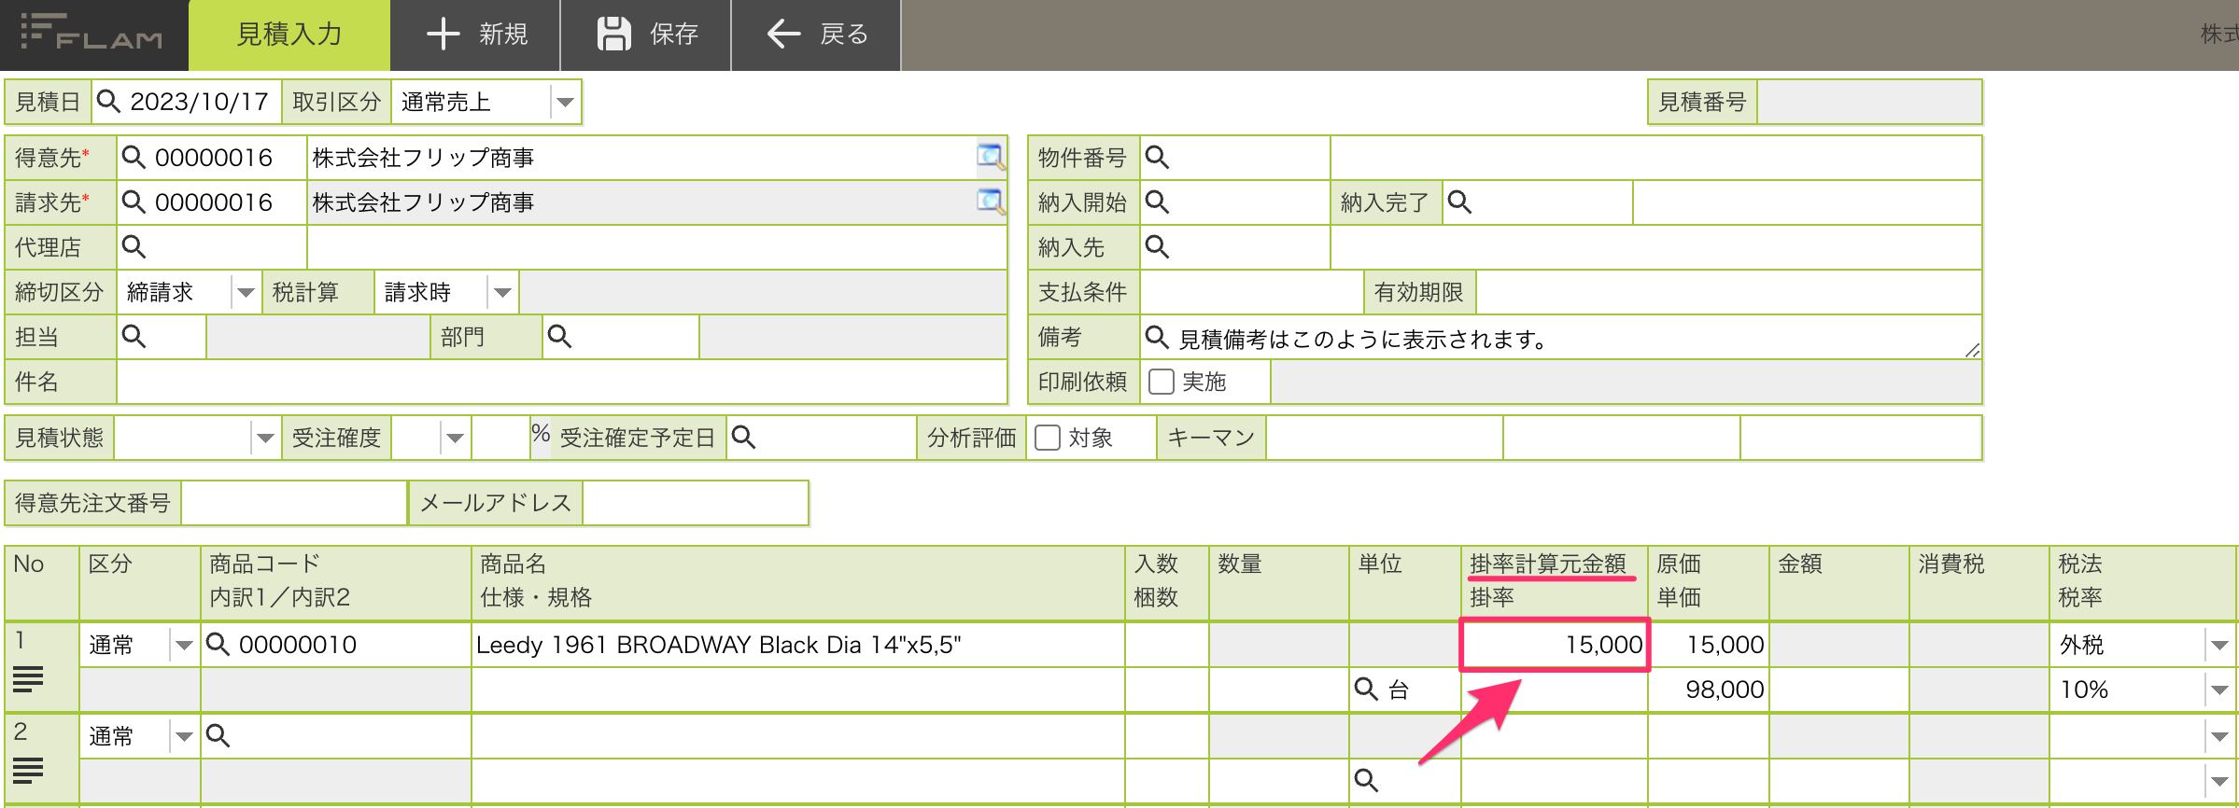
Task: Click the 受注確度 percent input field
Action: pyautogui.click(x=500, y=438)
